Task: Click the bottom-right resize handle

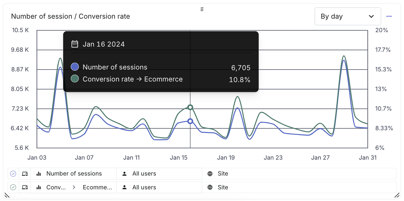Action: [397, 195]
